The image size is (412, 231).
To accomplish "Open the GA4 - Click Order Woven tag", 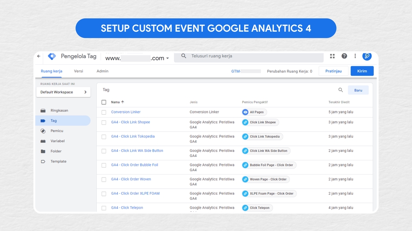I will 131,179.
